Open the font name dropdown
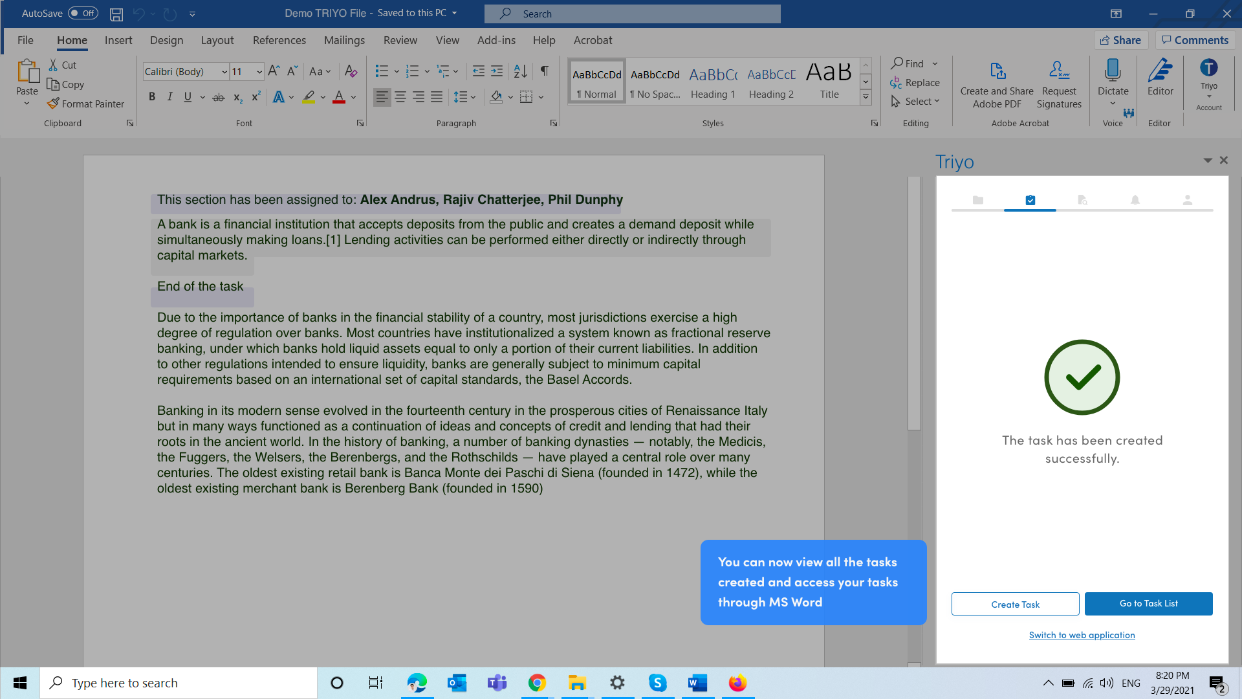 [224, 72]
